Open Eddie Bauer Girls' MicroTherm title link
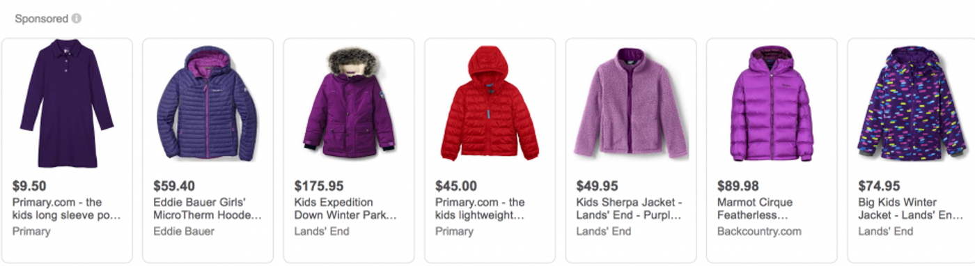 208,209
